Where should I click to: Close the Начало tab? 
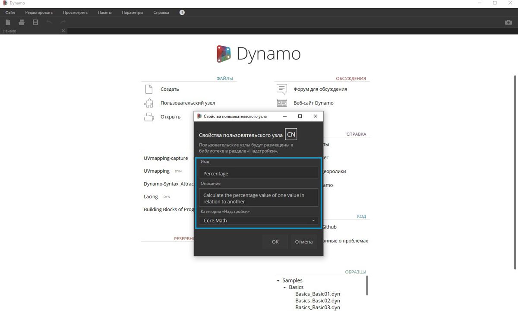tap(63, 31)
